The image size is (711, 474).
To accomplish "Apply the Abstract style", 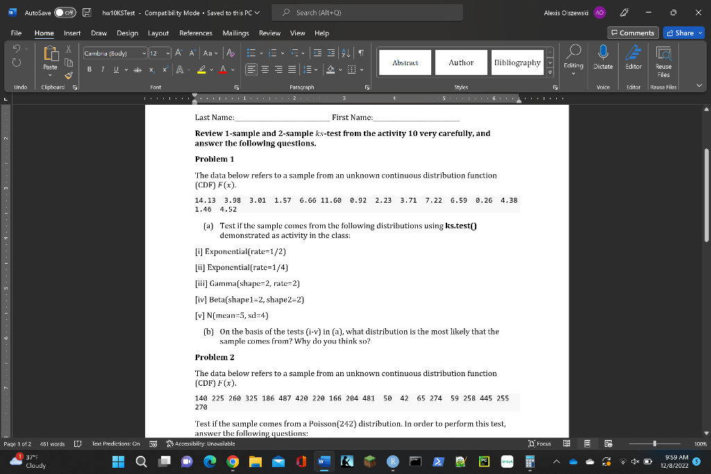I will (405, 62).
